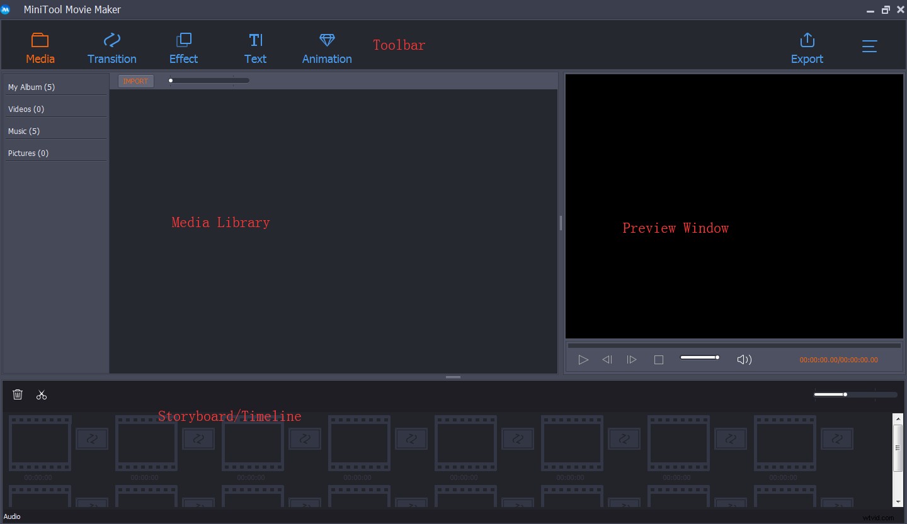The width and height of the screenshot is (907, 524).
Task: Select the scissors split tool
Action: 42,394
